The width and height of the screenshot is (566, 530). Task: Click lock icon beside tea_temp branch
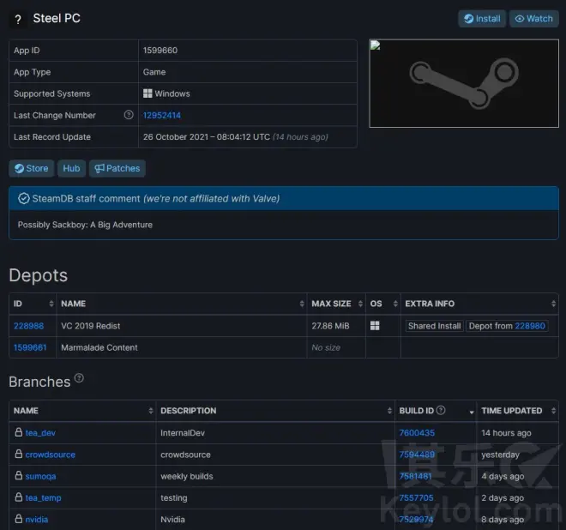(19, 497)
